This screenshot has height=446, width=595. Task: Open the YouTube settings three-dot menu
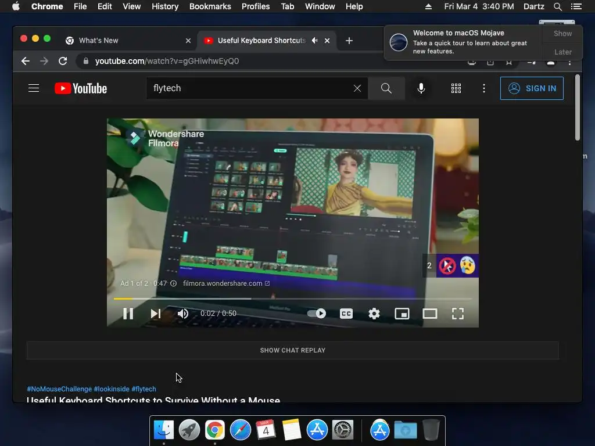tap(484, 88)
